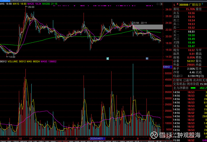Select the KDJ indicator tab
This screenshot has height=142, width=207.
click(89, 141)
